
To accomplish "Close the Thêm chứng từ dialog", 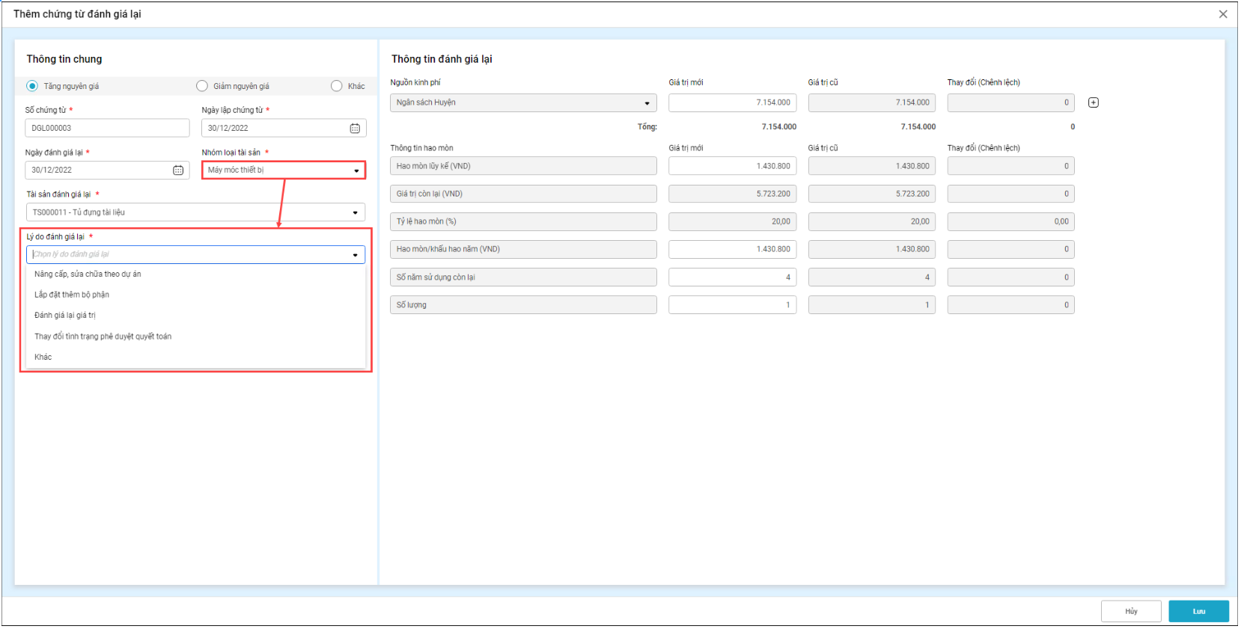I will tap(1222, 14).
